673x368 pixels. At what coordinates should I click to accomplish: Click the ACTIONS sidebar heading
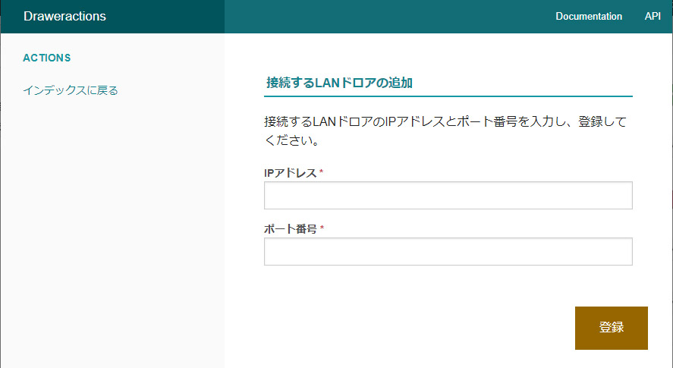47,58
